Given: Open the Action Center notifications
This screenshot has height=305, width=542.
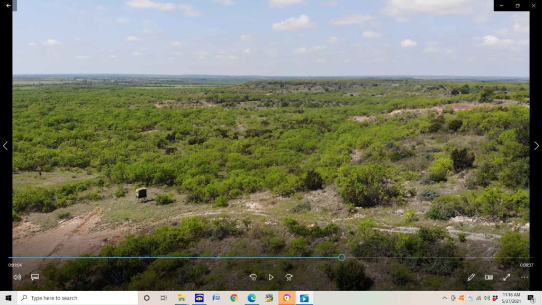Looking at the screenshot, I should [531, 298].
